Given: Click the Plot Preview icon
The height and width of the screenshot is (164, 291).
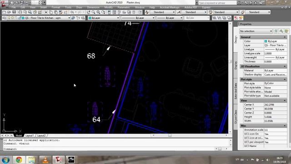Looking at the screenshot, I should pos(25,12).
